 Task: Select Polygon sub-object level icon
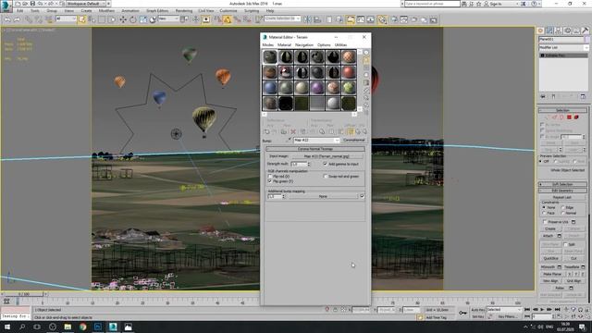coord(570,117)
